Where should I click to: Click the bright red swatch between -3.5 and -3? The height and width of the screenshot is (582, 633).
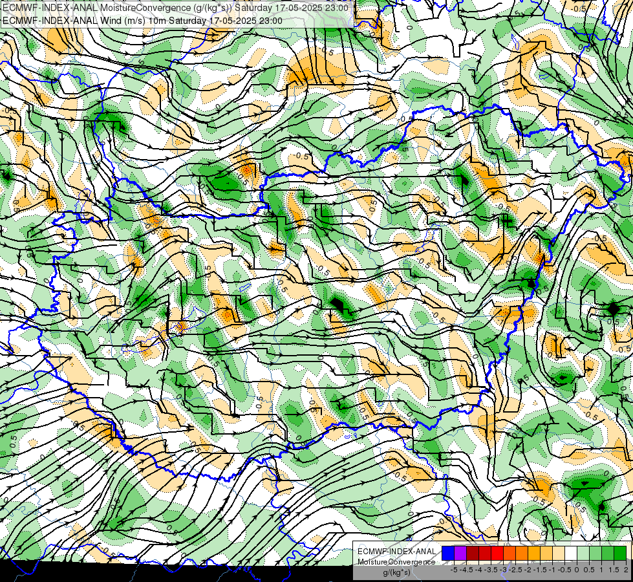pyautogui.click(x=497, y=554)
